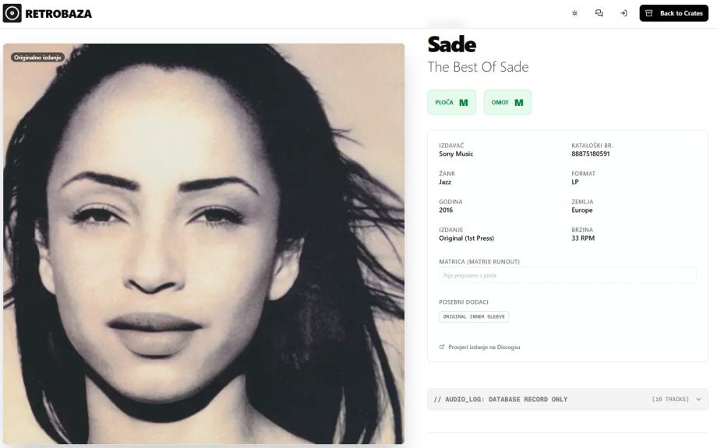717x448 pixels.
Task: Click the Ploča M condition badge
Action: coord(452,102)
